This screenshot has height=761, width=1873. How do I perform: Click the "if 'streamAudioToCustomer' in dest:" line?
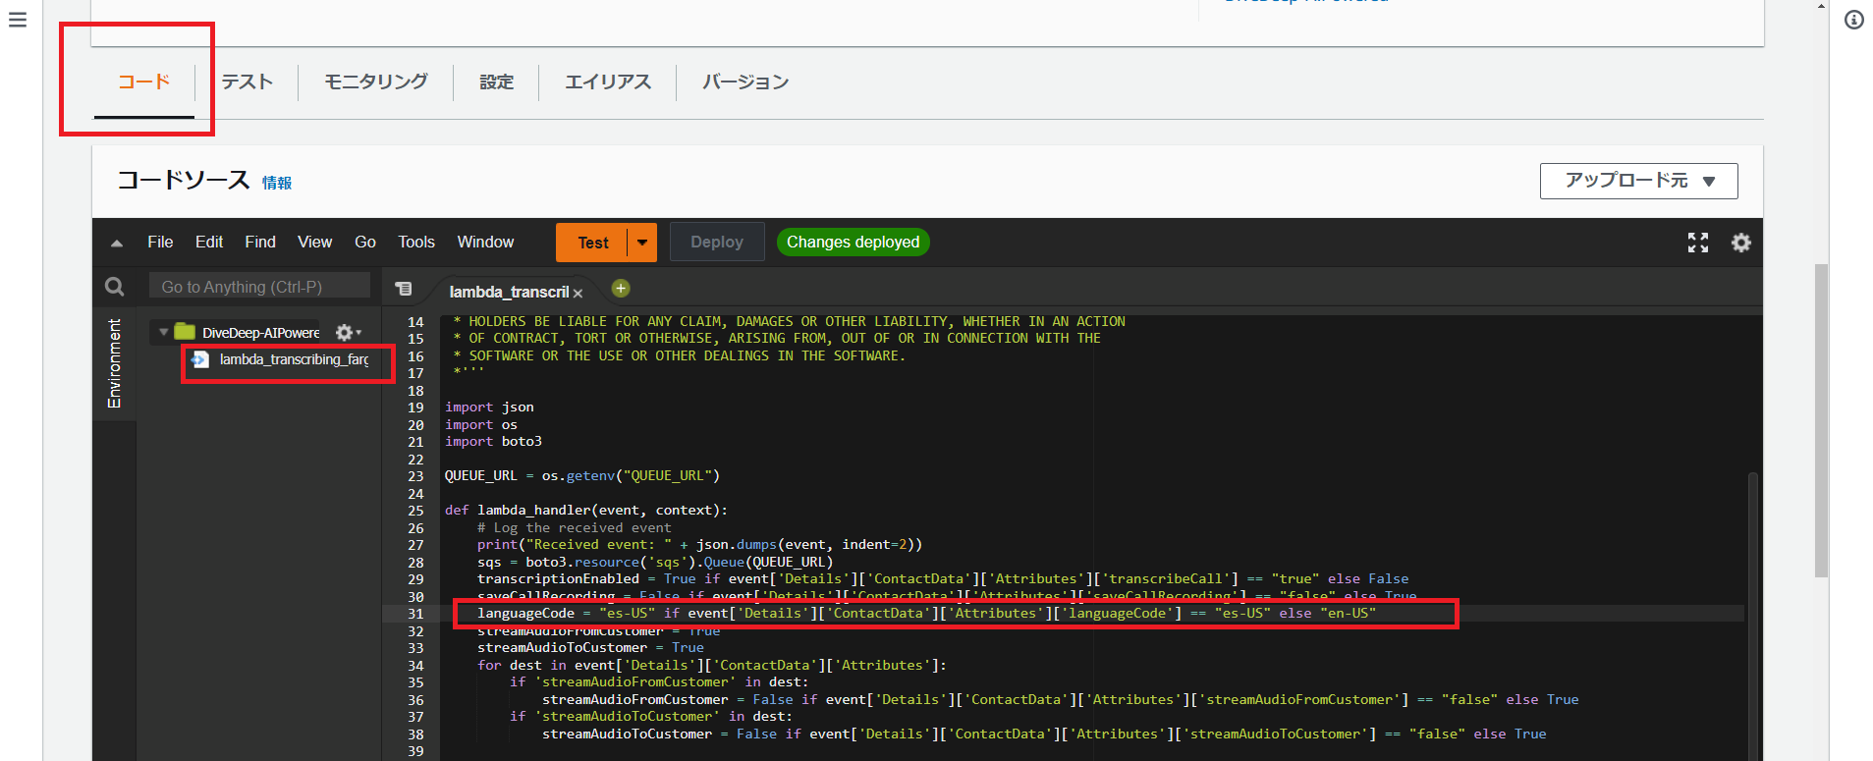pyautogui.click(x=651, y=717)
